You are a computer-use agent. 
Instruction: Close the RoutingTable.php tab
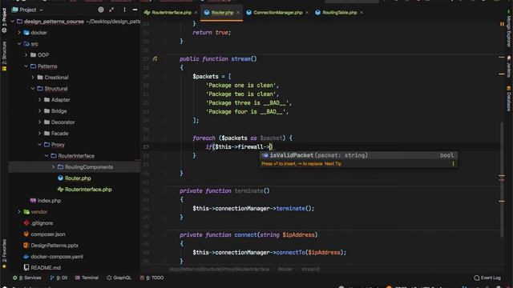[x=362, y=13]
